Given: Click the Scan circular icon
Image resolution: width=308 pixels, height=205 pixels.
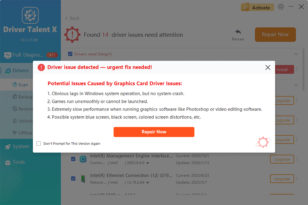Looking at the screenshot, I should click(15, 85).
